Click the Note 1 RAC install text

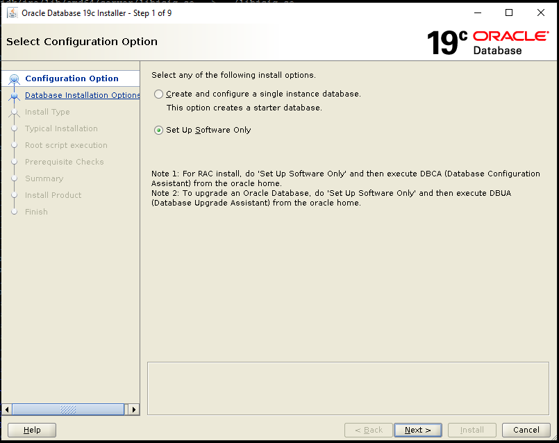pyautogui.click(x=345, y=178)
